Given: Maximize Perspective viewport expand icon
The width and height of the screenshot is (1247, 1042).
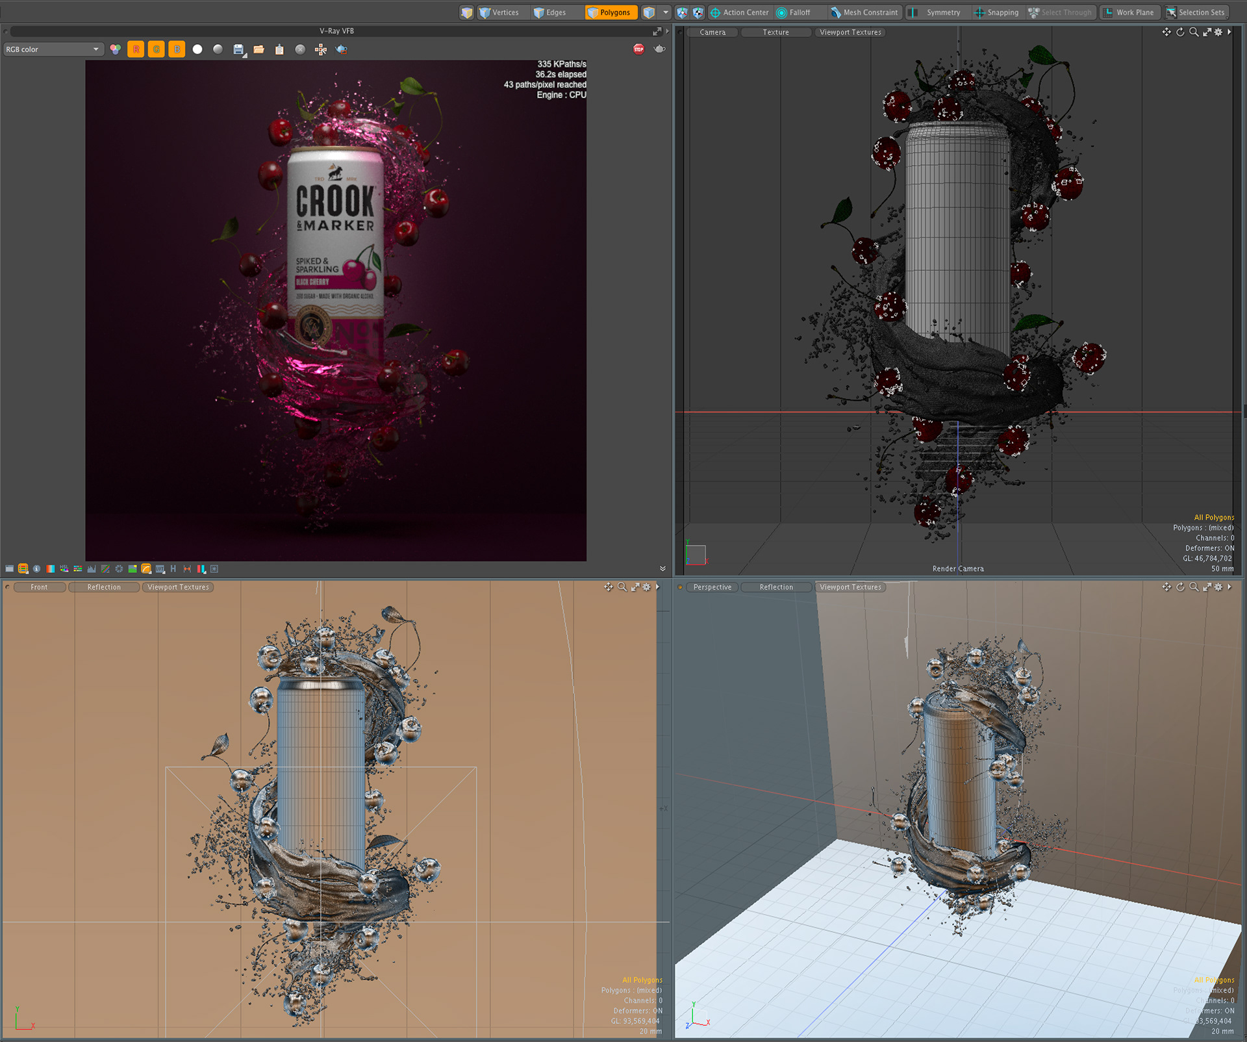Looking at the screenshot, I should pos(1207,587).
